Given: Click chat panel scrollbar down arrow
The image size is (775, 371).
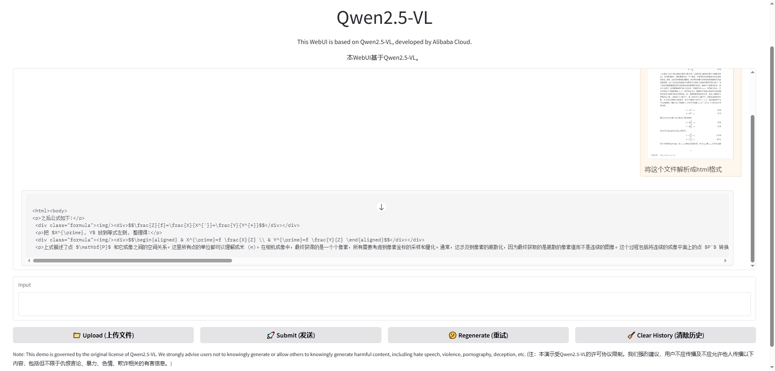Looking at the screenshot, I should [752, 266].
